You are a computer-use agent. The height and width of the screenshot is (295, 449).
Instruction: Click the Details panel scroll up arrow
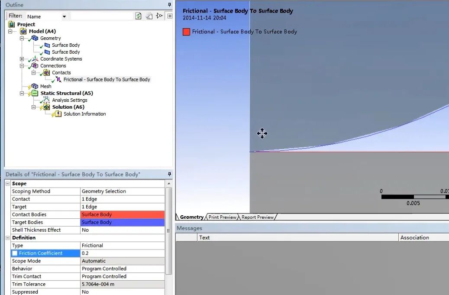pos(169,184)
